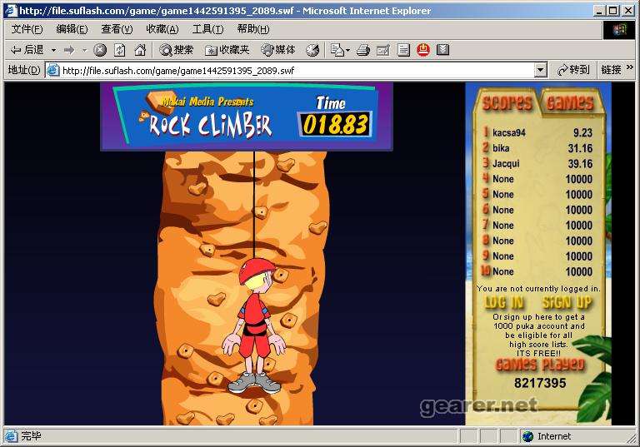The image size is (640, 447).
Task: Click the LOG IN button
Action: [504, 303]
